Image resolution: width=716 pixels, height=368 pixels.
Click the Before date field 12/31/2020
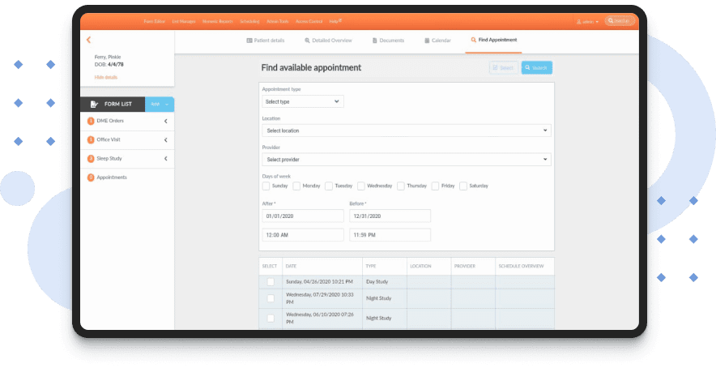[390, 216]
